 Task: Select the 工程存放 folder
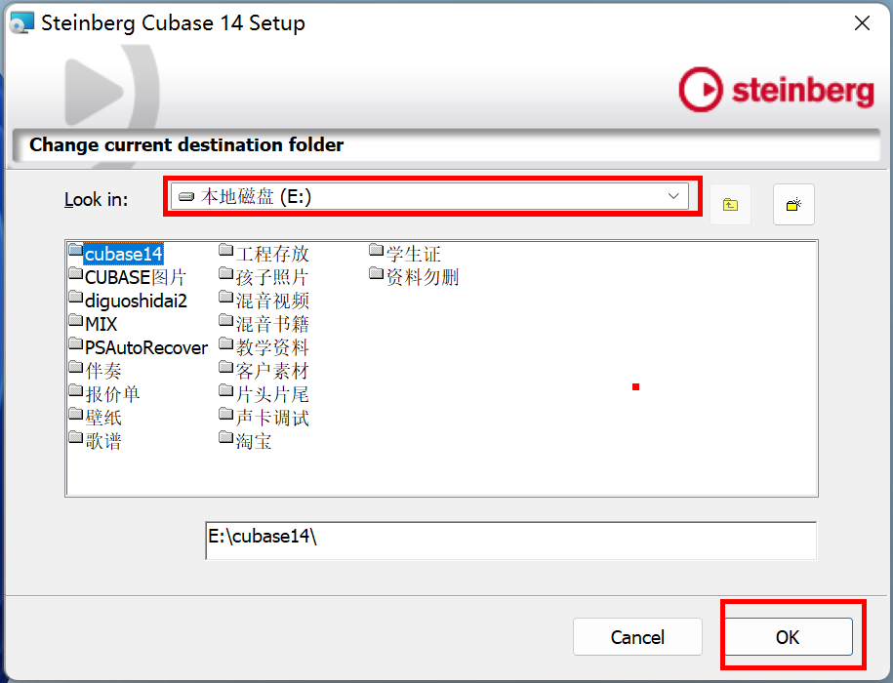tap(264, 254)
